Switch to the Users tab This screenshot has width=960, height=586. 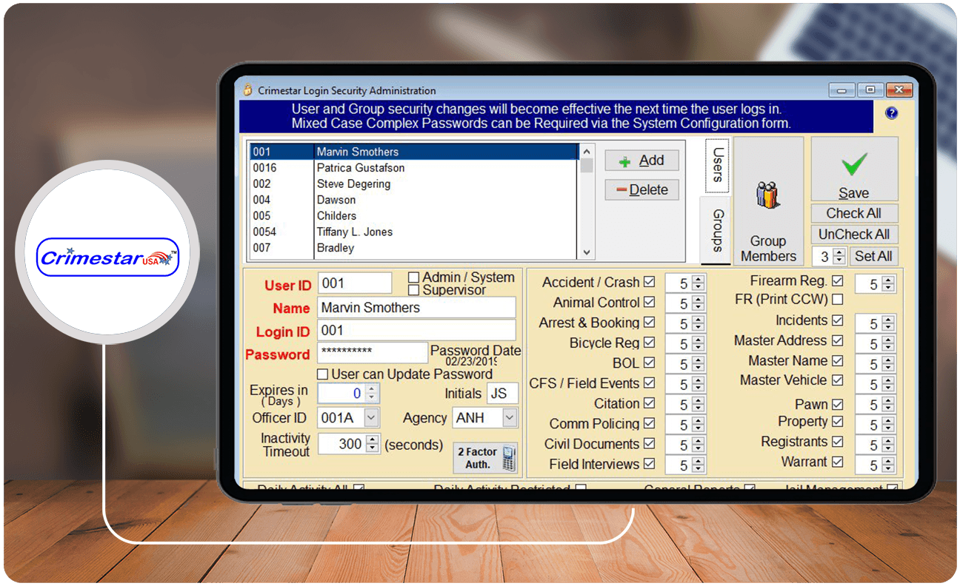pos(717,165)
